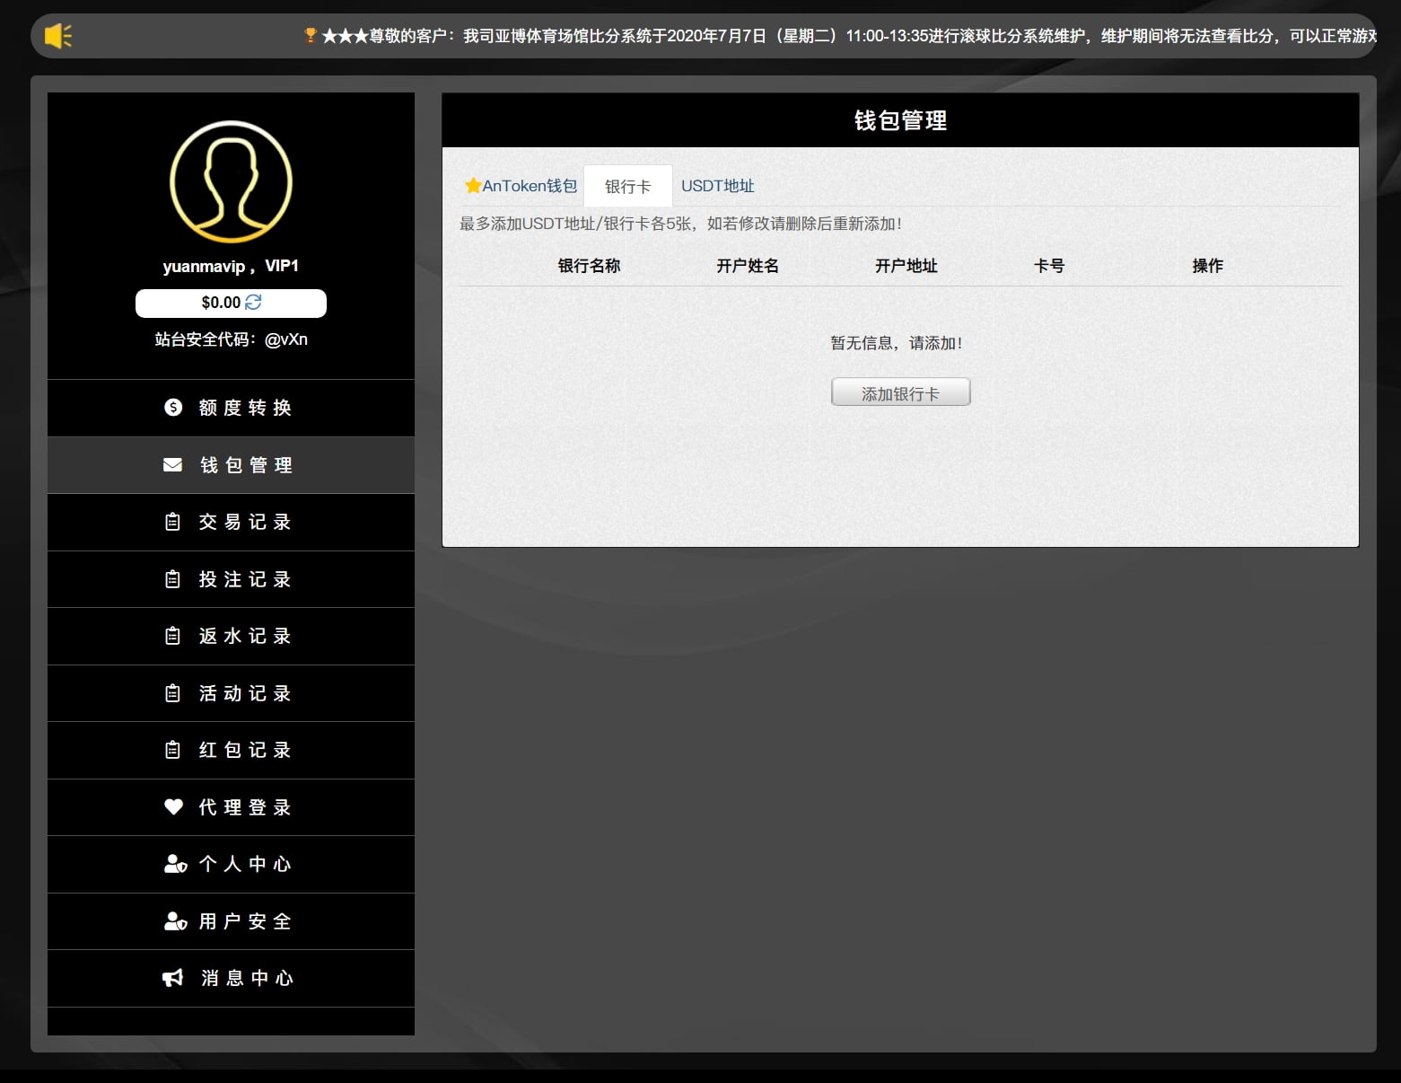Switch to the AnToken钱包 tab

pyautogui.click(x=521, y=186)
